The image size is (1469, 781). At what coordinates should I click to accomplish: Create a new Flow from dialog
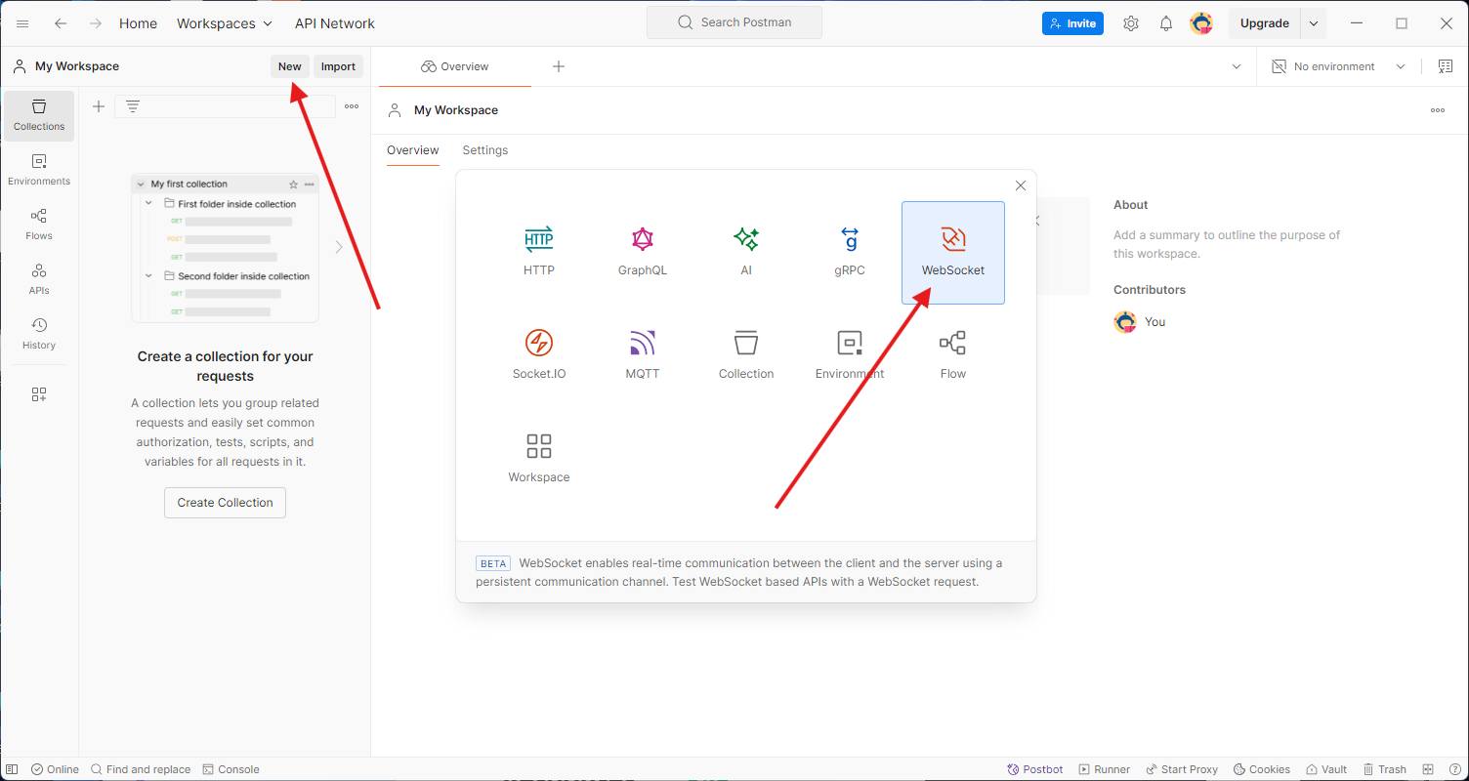[952, 344]
